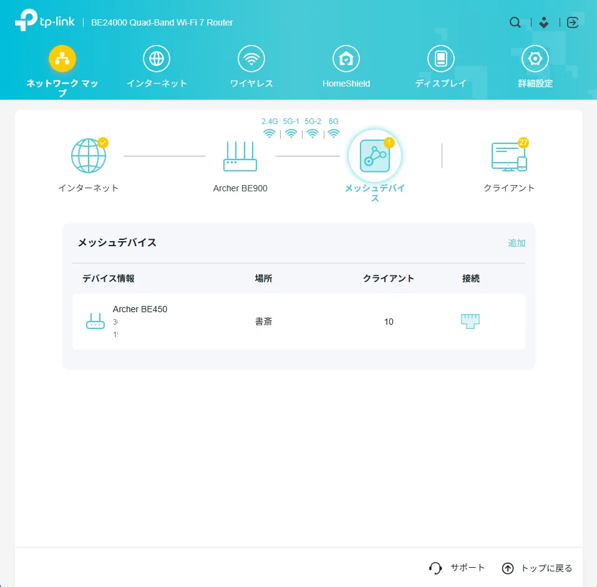Click the logout icon
The image size is (597, 587).
[573, 22]
